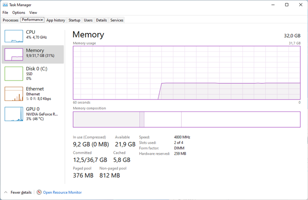This screenshot has width=308, height=200.
Task: Click the Form factor DIMM value
Action: click(x=179, y=148)
